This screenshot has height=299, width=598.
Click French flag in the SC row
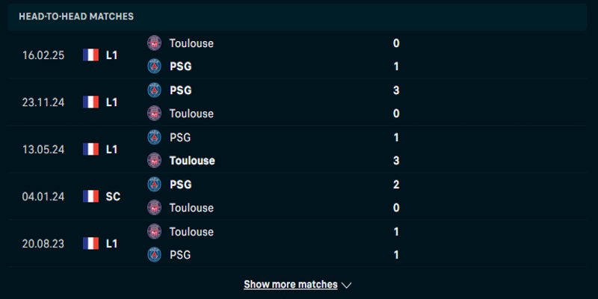point(91,196)
